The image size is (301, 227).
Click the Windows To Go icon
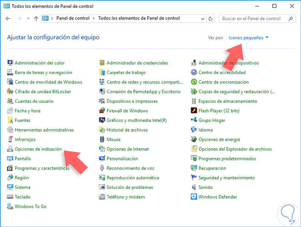10,207
